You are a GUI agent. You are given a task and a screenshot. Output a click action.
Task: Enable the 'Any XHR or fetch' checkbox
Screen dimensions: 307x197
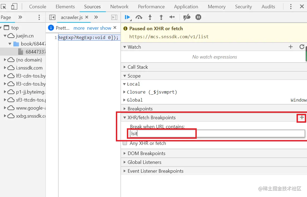[125, 143]
